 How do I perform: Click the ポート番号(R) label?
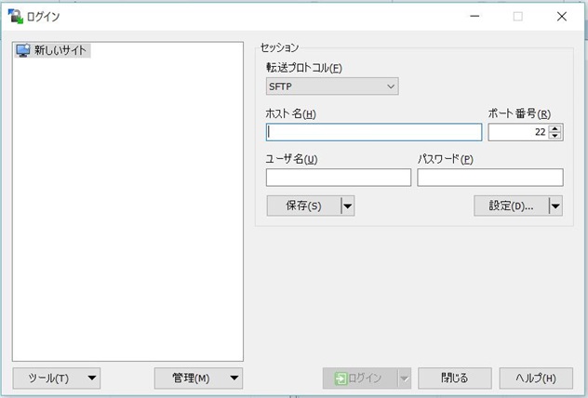pyautogui.click(x=519, y=113)
